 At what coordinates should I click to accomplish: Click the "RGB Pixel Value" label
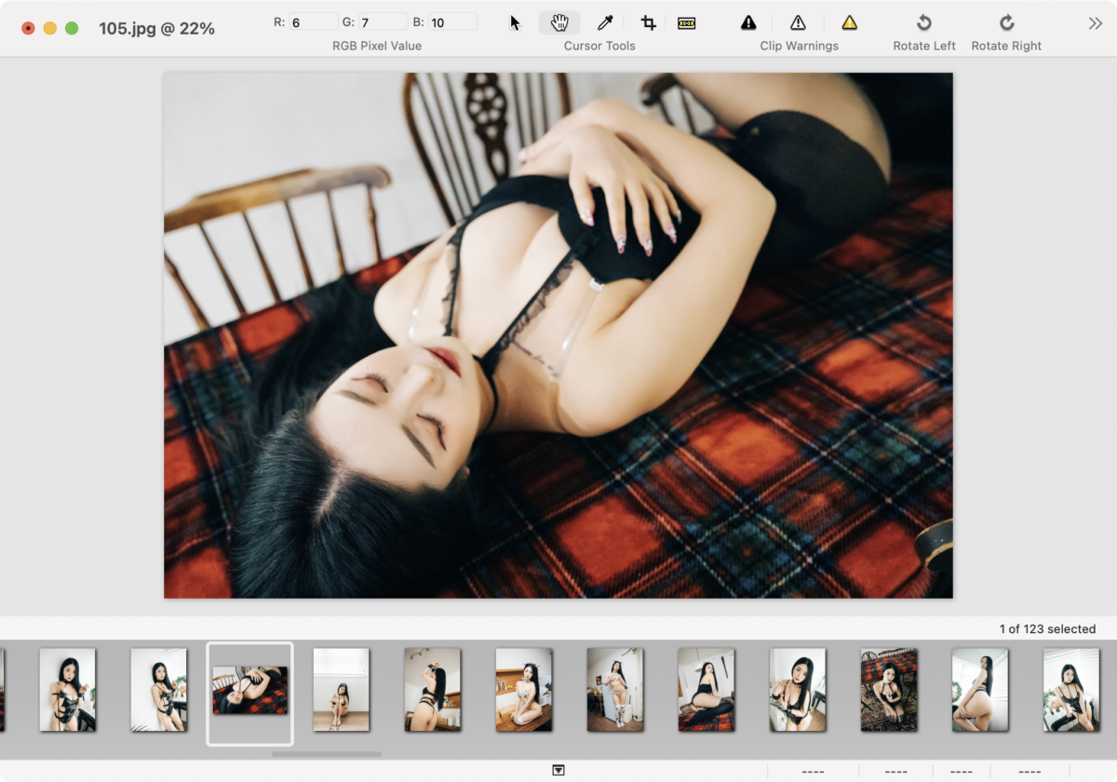pyautogui.click(x=377, y=46)
